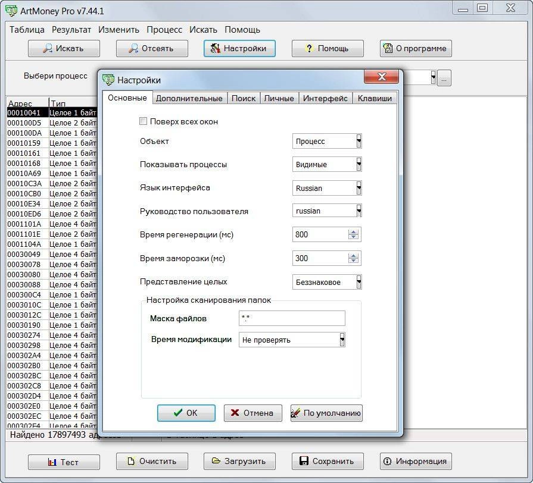
Task: Click the Отмена cancel button
Action: click(x=253, y=413)
